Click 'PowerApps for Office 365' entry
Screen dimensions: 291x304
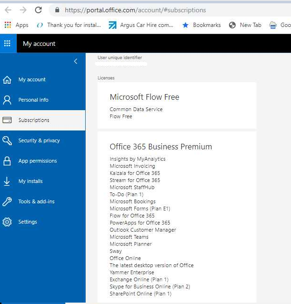pos(140,223)
